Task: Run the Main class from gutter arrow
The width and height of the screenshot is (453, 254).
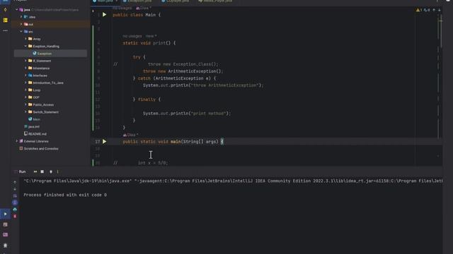Action: tap(104, 15)
